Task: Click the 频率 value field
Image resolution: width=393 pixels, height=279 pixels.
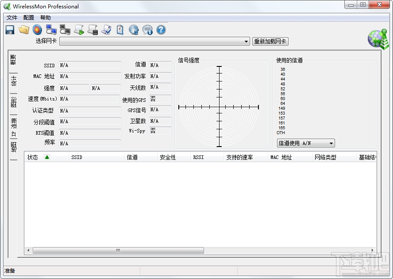Action: point(90,143)
